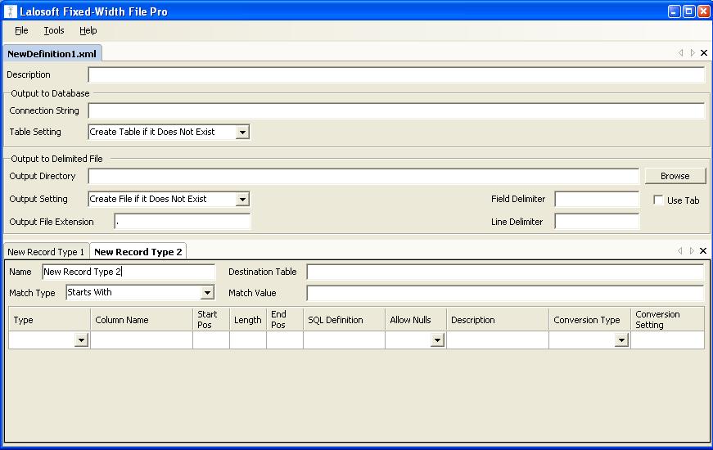
Task: Click the Length column header
Action: tap(248, 320)
